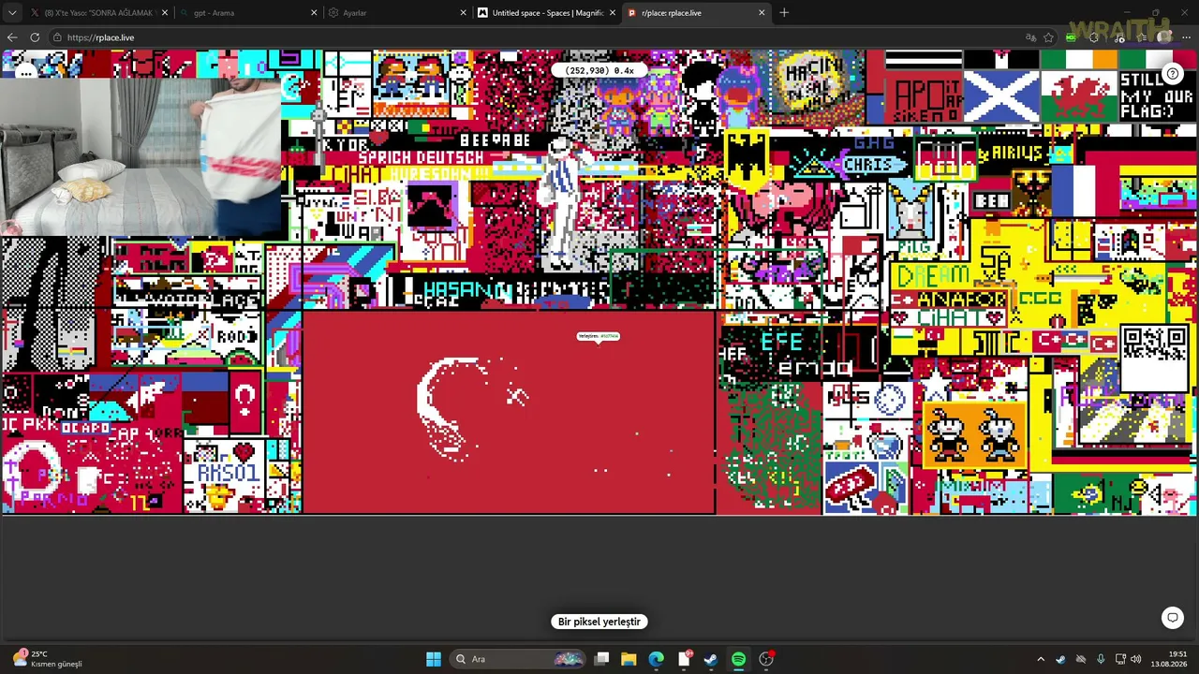Open the OBS Studio taskbar icon
1199x674 pixels.
coord(766,659)
